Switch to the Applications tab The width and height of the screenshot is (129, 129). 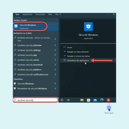coord(27,14)
